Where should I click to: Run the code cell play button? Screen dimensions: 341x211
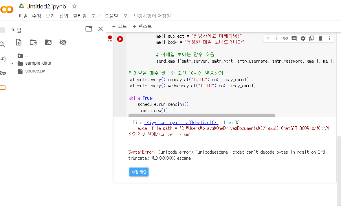(x=120, y=39)
